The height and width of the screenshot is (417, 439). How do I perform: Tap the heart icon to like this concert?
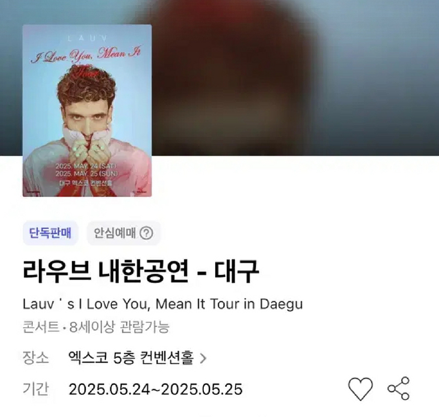pos(360,389)
